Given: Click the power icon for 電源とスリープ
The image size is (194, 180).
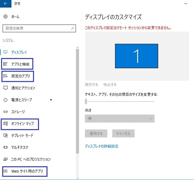Looking at the screenshot, I should point(5,100).
